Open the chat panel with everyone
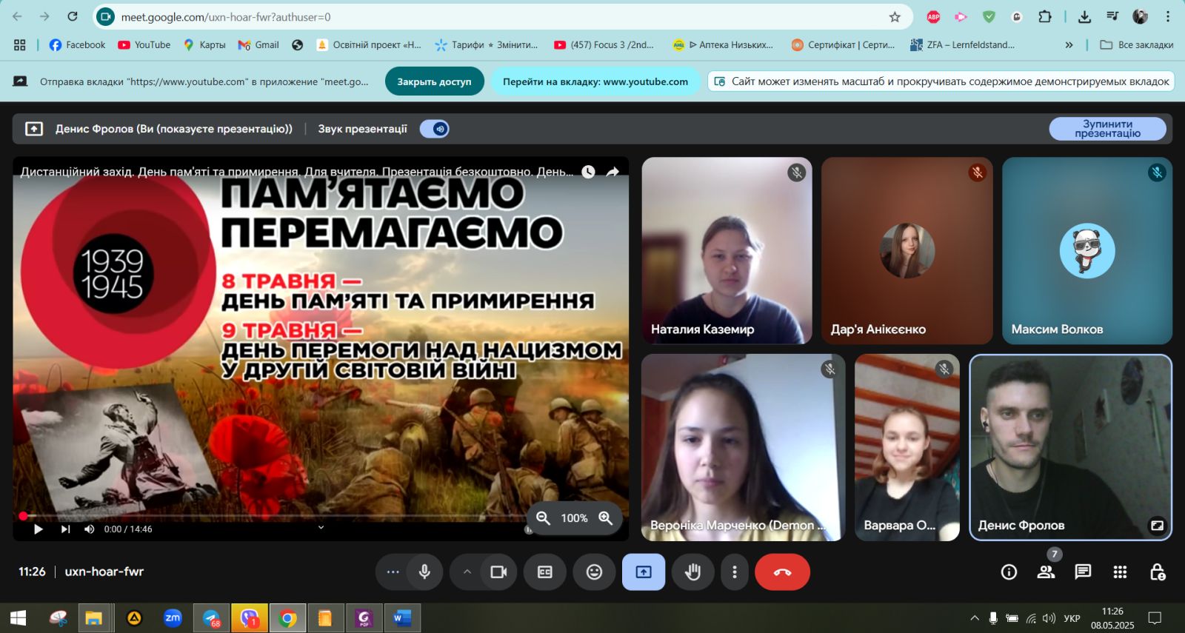The image size is (1185, 633). pos(1083,572)
